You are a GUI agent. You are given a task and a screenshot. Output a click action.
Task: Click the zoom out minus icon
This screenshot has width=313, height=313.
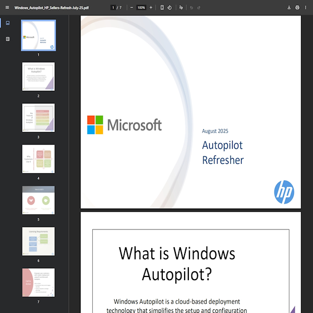click(x=131, y=8)
